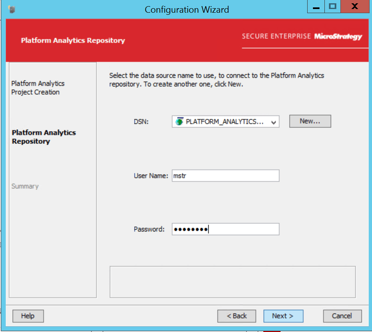
Task: Click the globe icon in DSN box
Action: pyautogui.click(x=179, y=122)
